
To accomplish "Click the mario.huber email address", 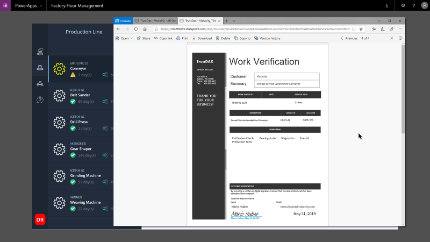I will (298, 207).
